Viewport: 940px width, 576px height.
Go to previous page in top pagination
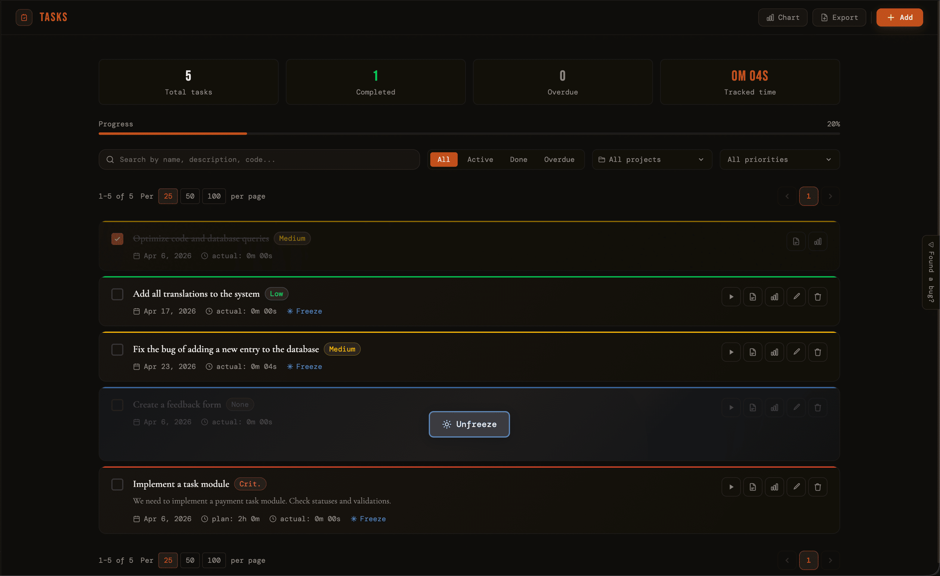point(787,196)
